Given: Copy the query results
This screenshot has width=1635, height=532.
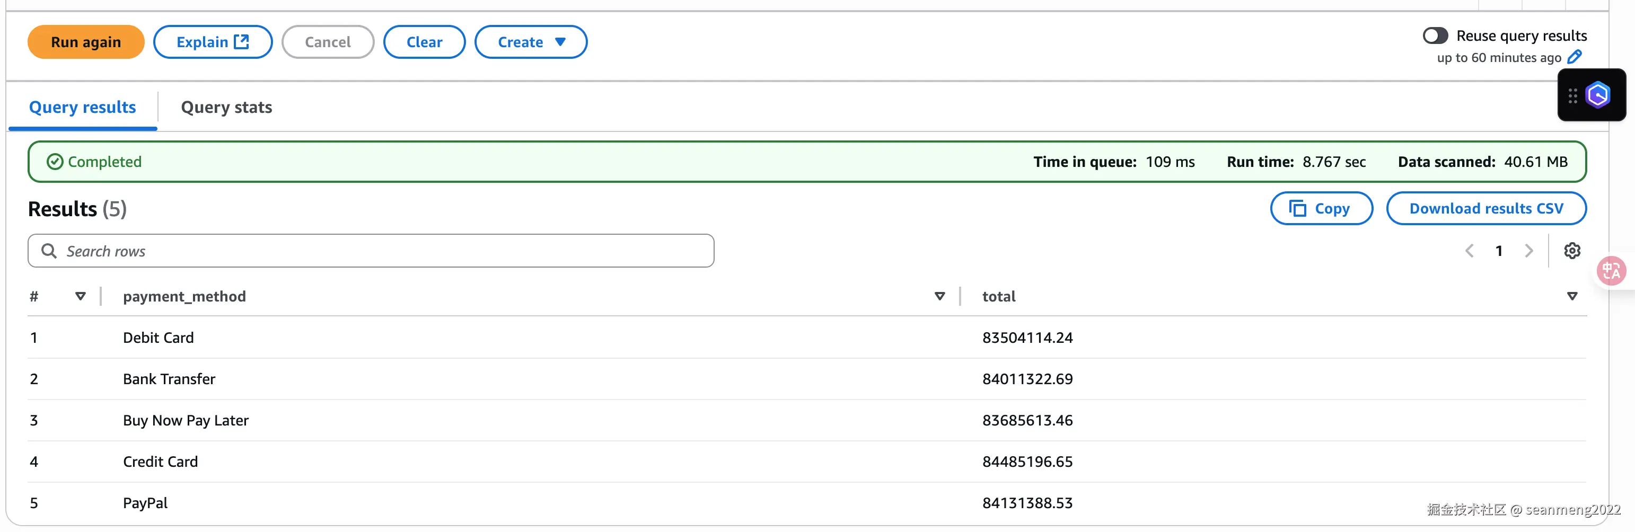Looking at the screenshot, I should click(1321, 209).
